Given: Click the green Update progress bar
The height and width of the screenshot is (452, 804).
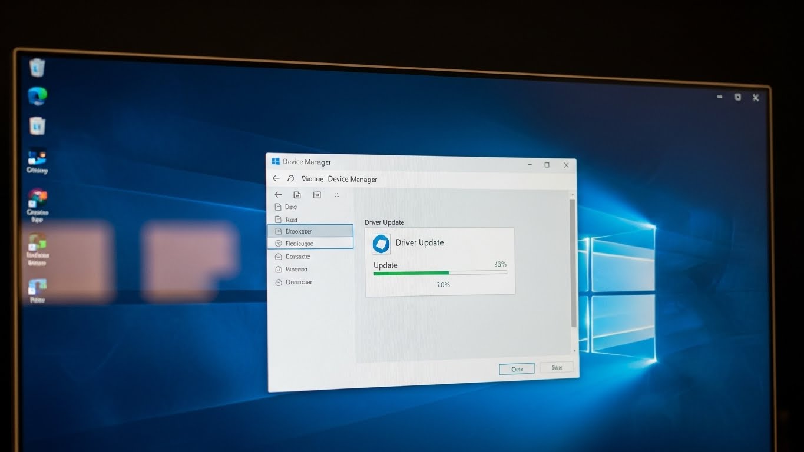Looking at the screenshot, I should tap(440, 273).
